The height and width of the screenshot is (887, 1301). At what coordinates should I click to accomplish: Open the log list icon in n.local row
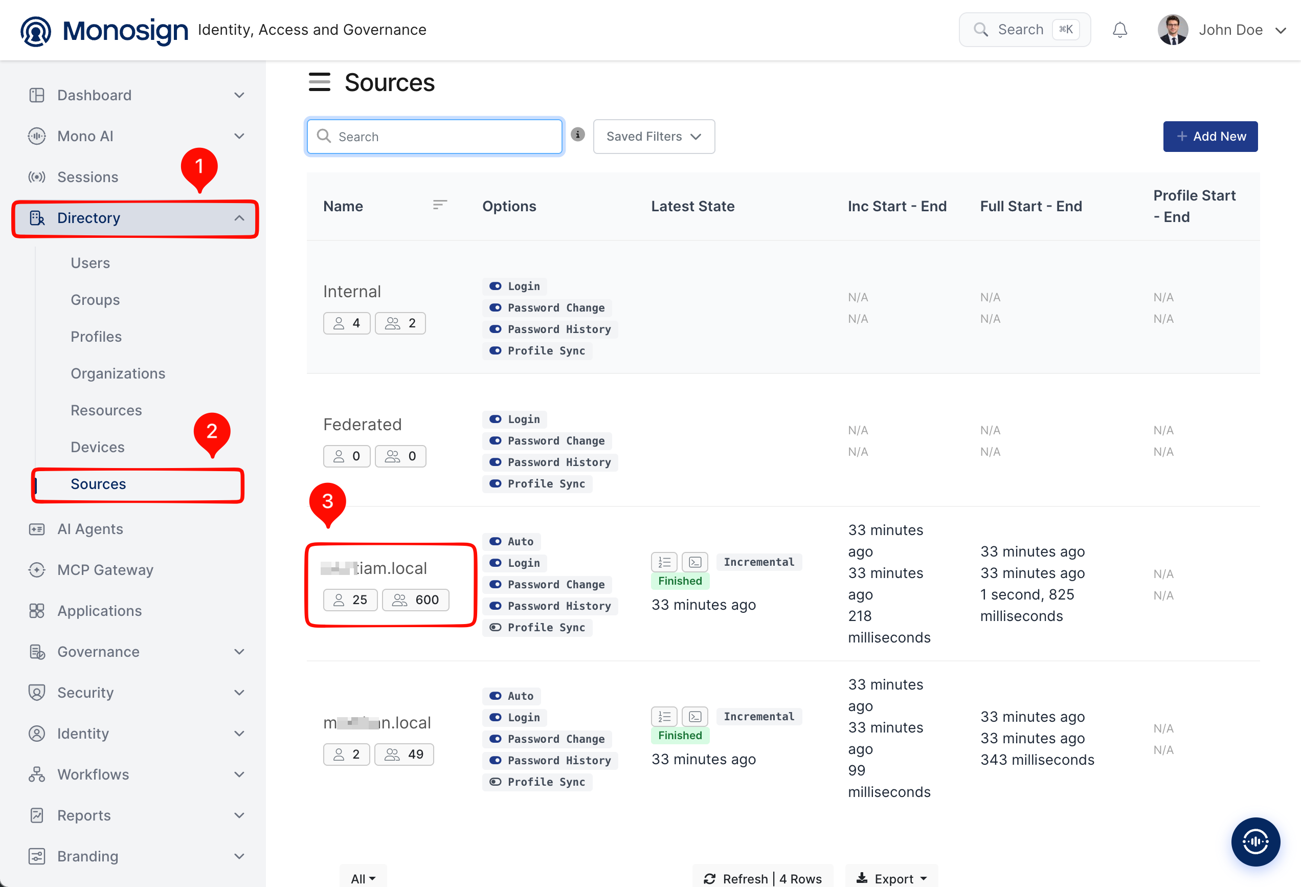(664, 716)
